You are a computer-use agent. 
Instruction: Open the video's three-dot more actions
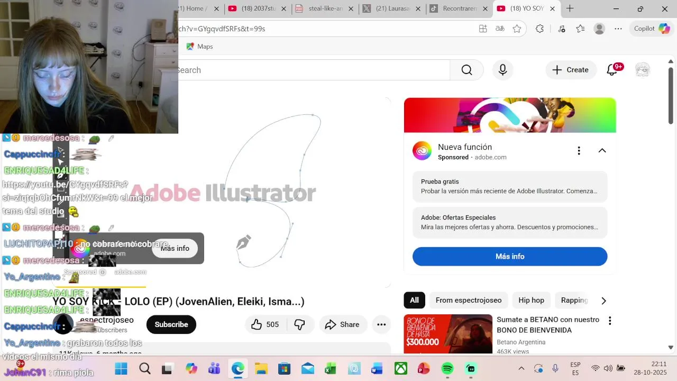[381, 324]
